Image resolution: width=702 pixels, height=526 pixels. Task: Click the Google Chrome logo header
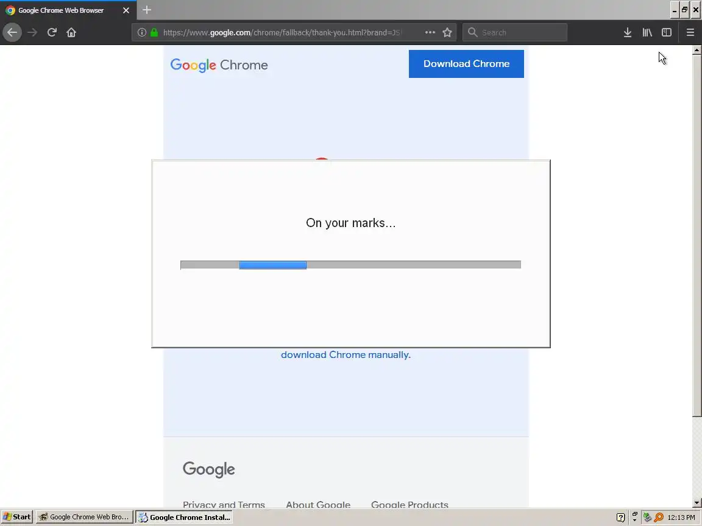(219, 65)
